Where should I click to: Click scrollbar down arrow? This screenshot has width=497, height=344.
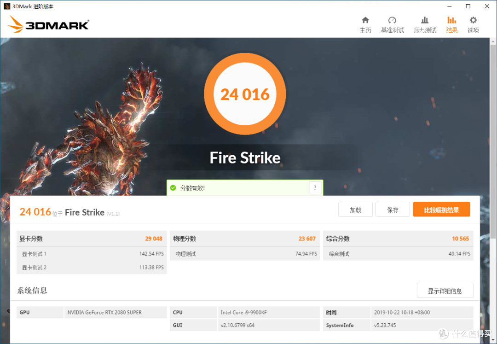[493, 339]
